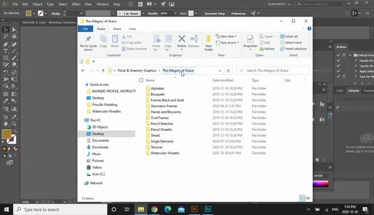
Task: Pick the Direct Selection tool
Action: coord(14,30)
